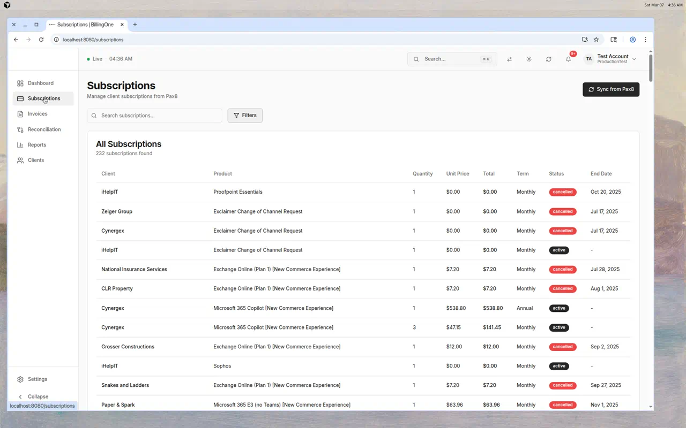Open Chrome three-dot menu
The width and height of the screenshot is (686, 428).
pos(645,40)
